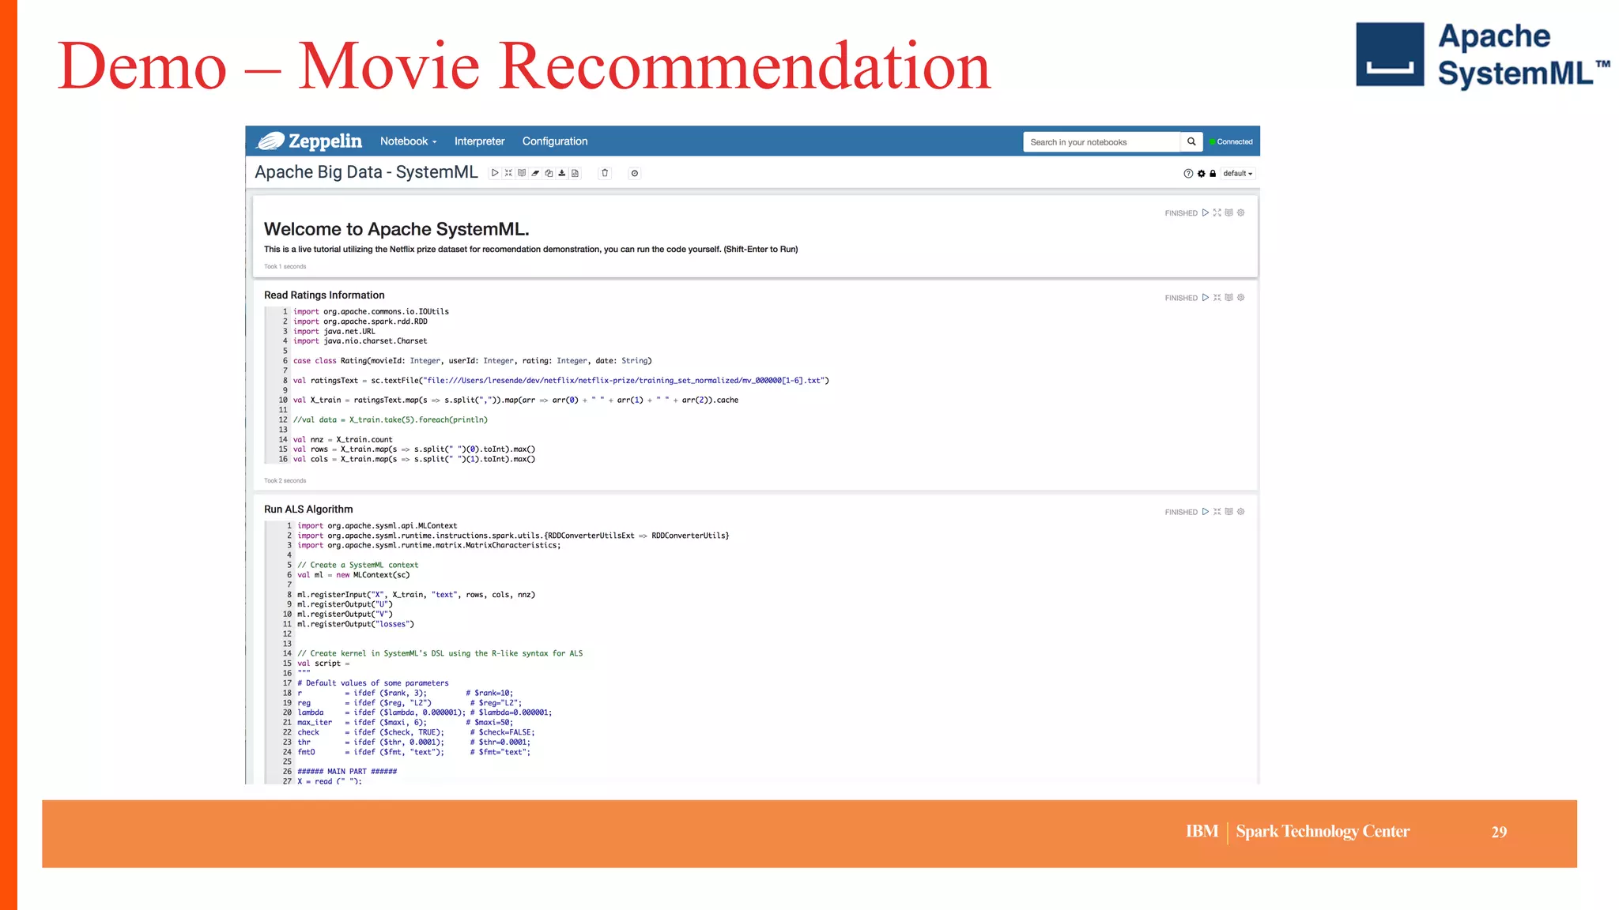The image size is (1619, 910).
Task: Click code line 'val ml = new MLContext(sc)'
Action: click(x=353, y=575)
